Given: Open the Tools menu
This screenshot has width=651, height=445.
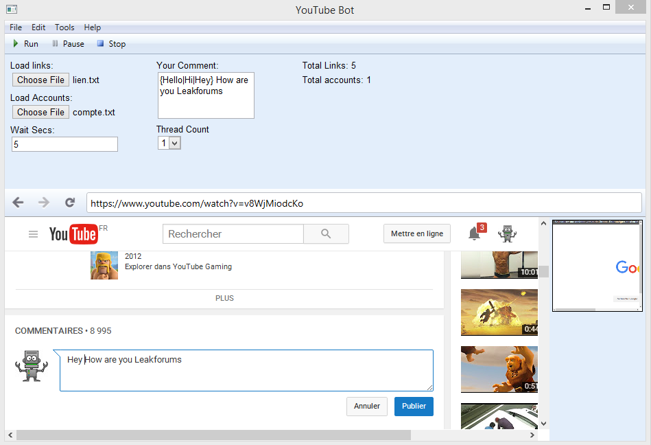Looking at the screenshot, I should click(64, 27).
